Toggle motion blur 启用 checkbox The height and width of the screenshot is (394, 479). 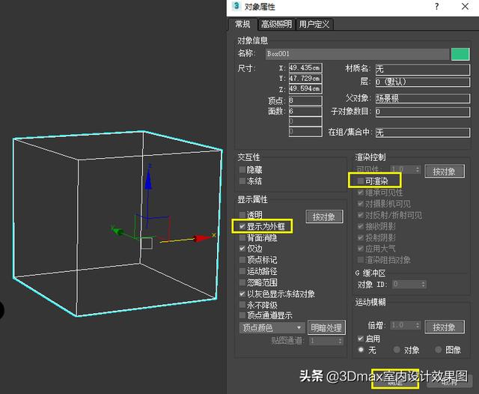click(x=361, y=339)
